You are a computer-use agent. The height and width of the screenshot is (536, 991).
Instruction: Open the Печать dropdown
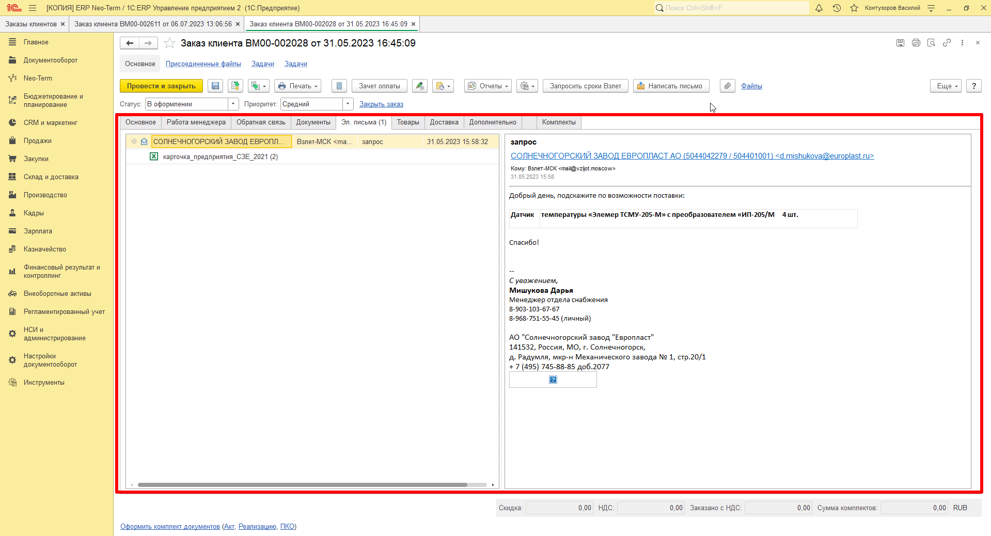click(x=298, y=86)
